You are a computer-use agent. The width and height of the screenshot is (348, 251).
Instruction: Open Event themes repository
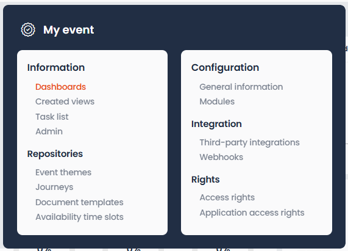point(63,172)
